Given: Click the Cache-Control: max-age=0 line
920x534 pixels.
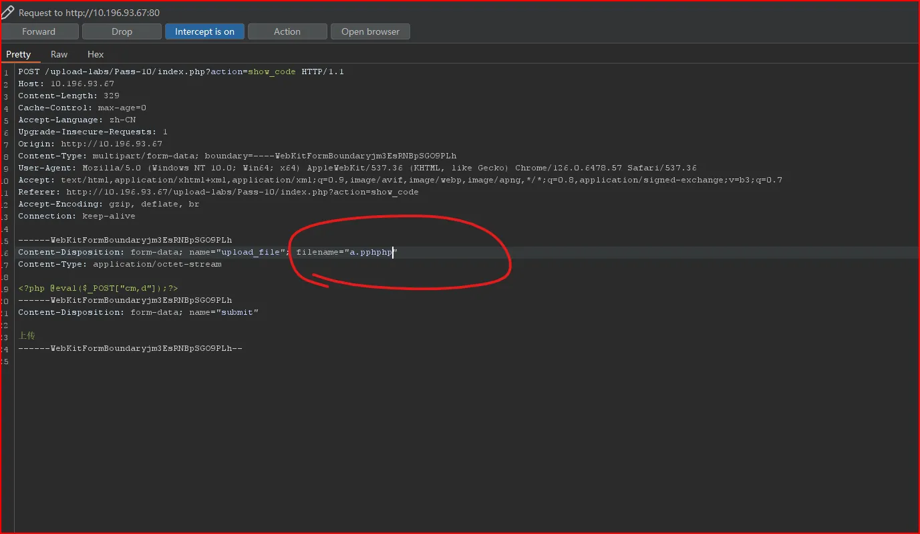Looking at the screenshot, I should pyautogui.click(x=82, y=108).
